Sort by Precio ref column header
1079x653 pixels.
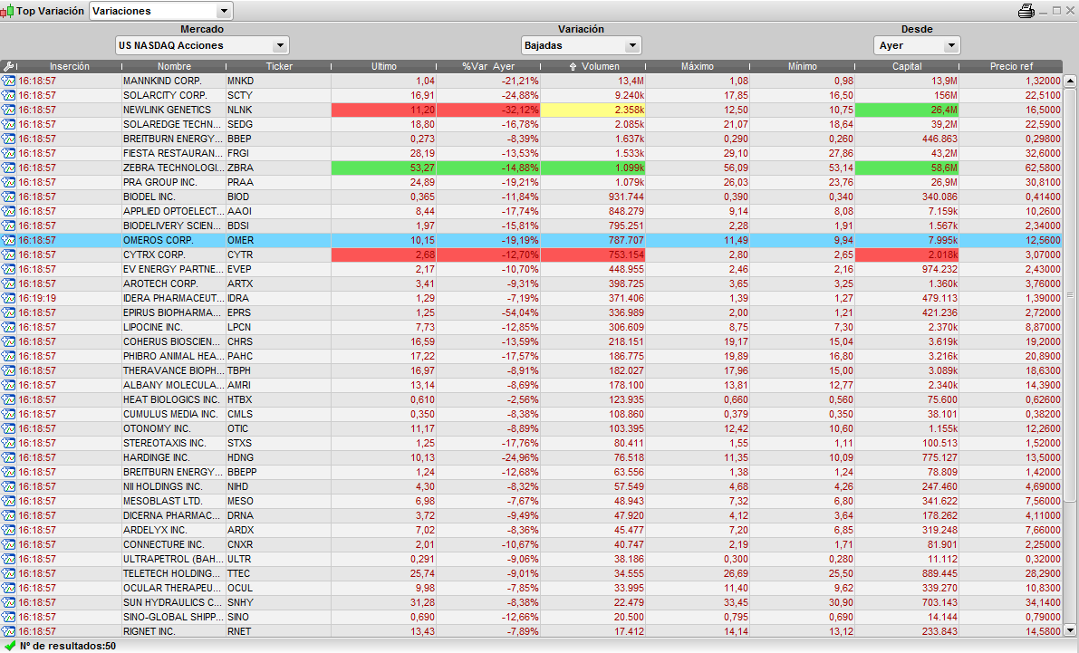coord(1012,66)
